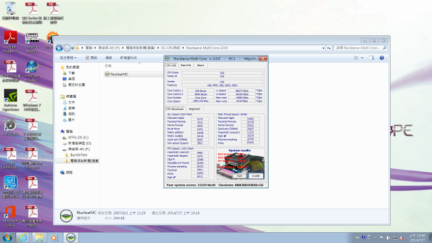
Task: Click the Open toolbar command in Explorer
Action: (x=91, y=58)
